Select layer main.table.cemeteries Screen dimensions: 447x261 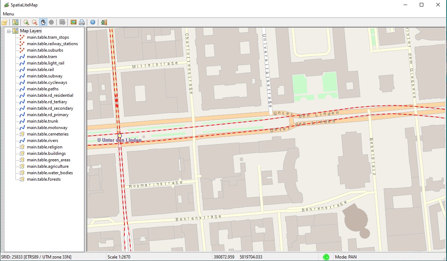pos(48,134)
